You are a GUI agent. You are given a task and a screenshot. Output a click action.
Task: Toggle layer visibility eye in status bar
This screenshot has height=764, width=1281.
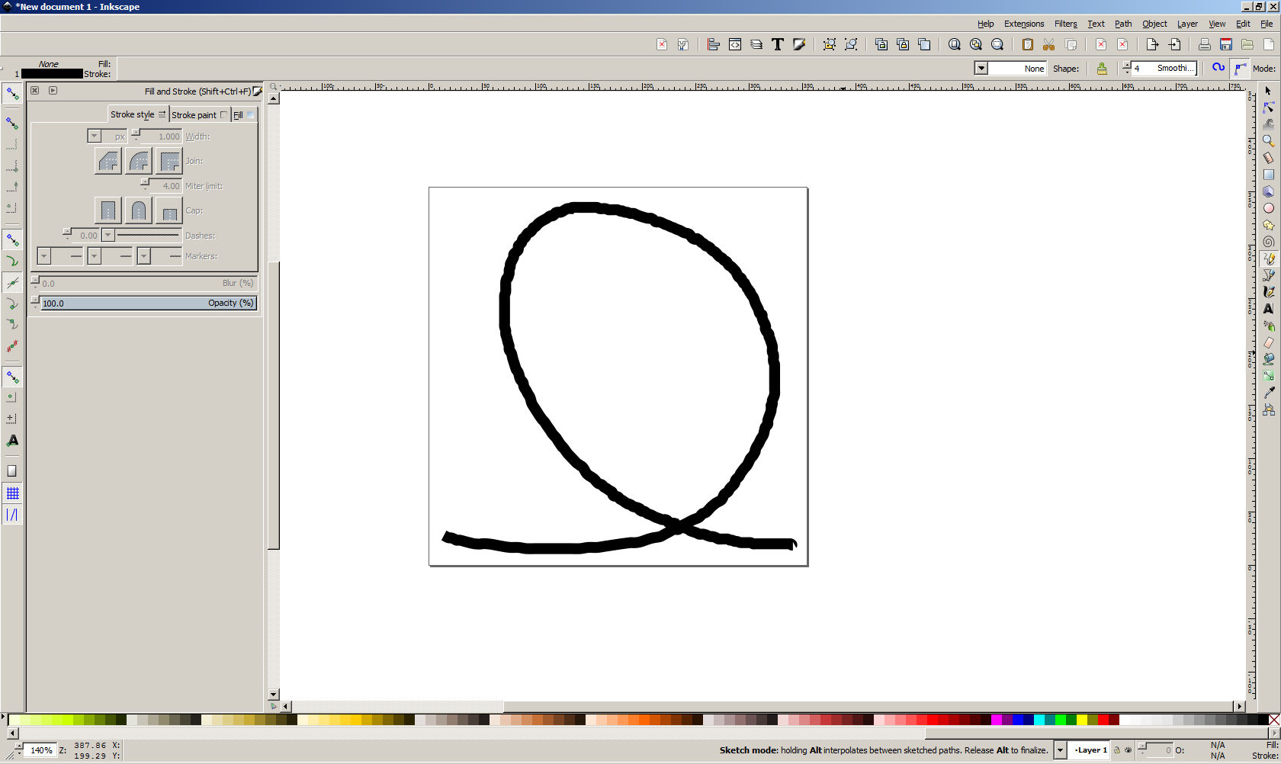1128,750
